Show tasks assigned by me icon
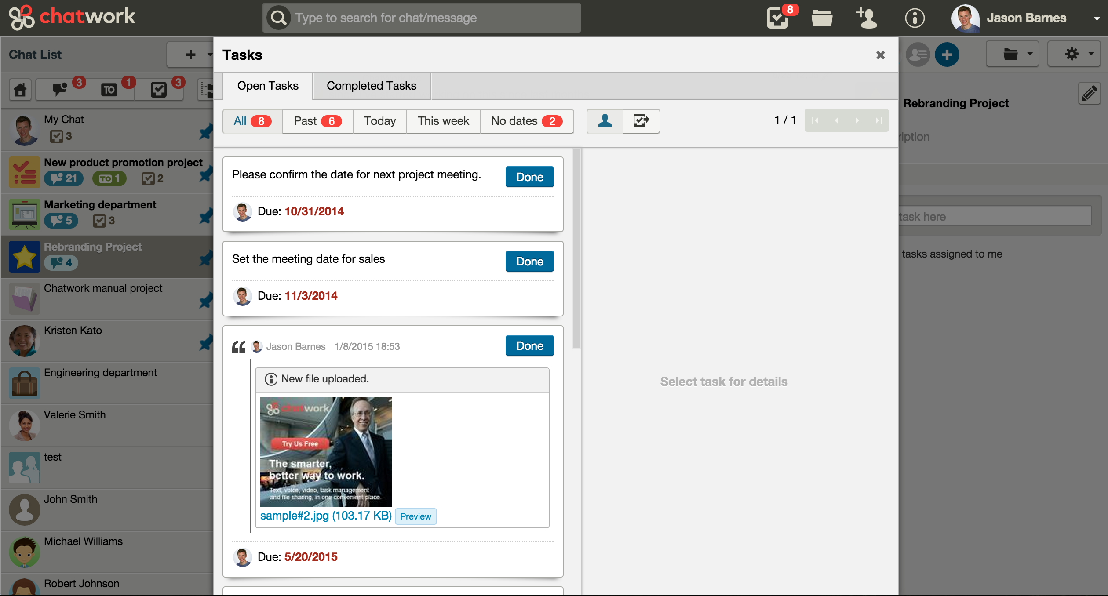Viewport: 1108px width, 596px height. pyautogui.click(x=641, y=121)
